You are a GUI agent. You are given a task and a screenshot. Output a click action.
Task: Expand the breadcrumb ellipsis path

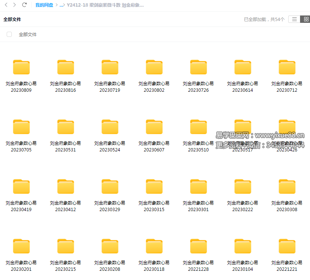tap(61, 5)
